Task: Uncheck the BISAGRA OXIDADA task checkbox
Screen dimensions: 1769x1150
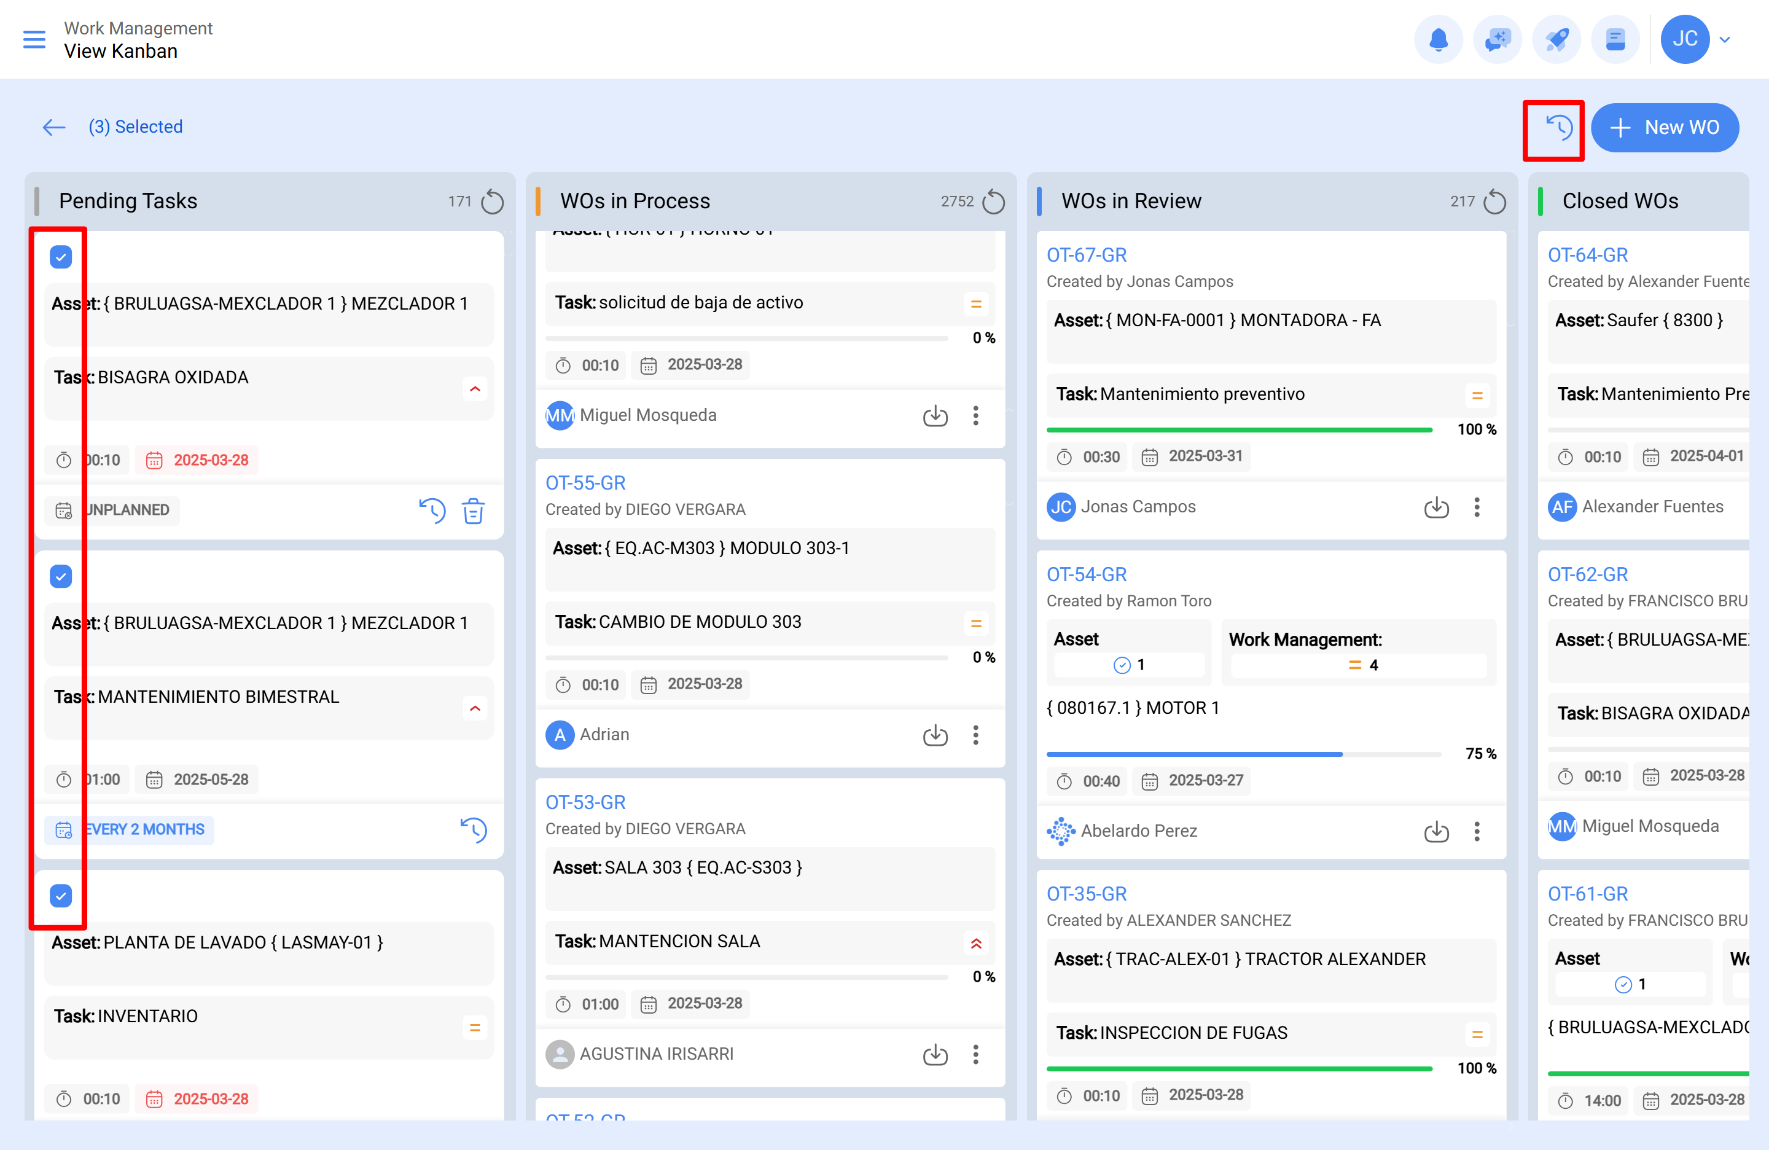Action: 61,257
